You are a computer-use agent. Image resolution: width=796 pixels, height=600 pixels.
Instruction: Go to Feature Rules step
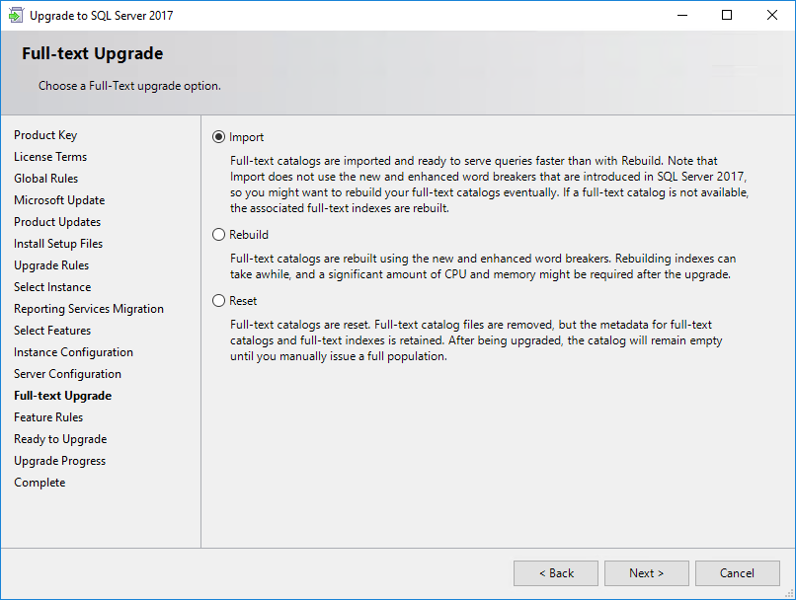click(48, 417)
